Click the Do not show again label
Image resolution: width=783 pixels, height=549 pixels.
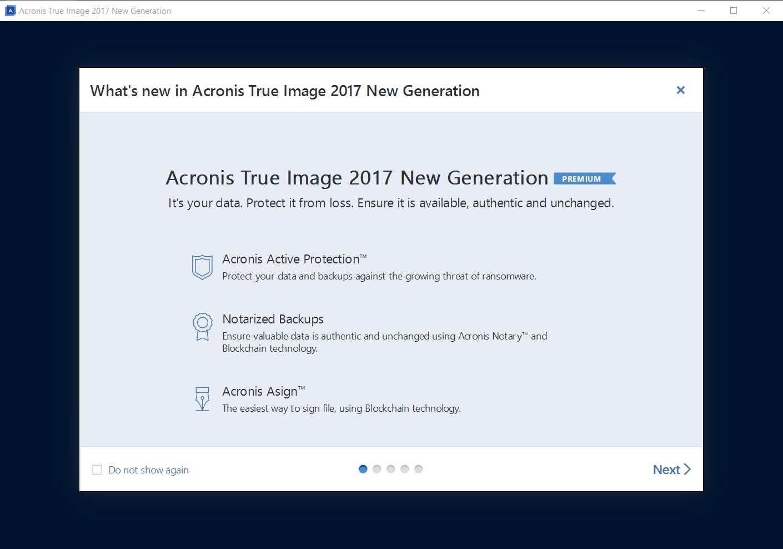pos(148,470)
